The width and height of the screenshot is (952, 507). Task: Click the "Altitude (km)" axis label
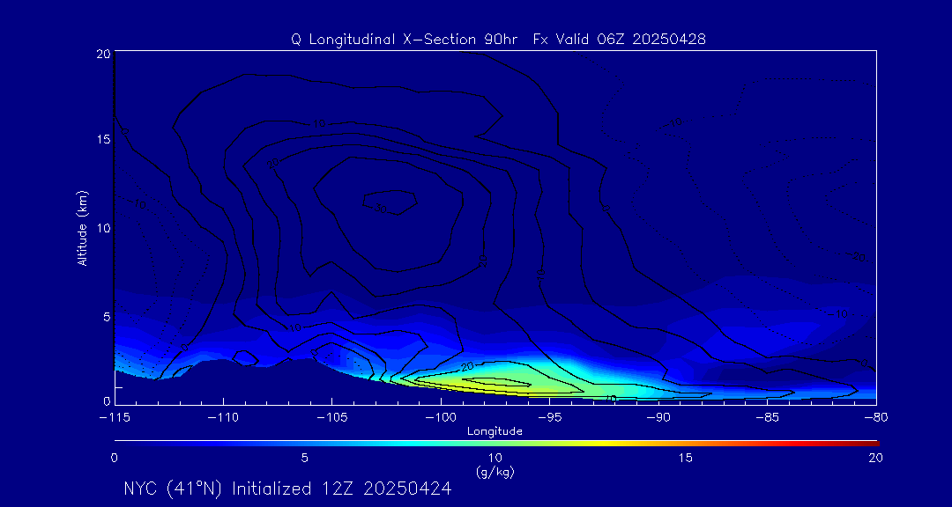(x=83, y=227)
